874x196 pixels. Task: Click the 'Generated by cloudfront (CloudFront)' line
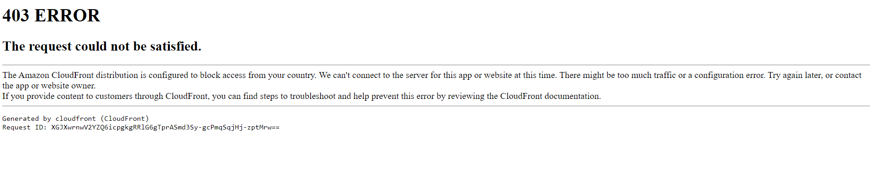[x=76, y=119]
